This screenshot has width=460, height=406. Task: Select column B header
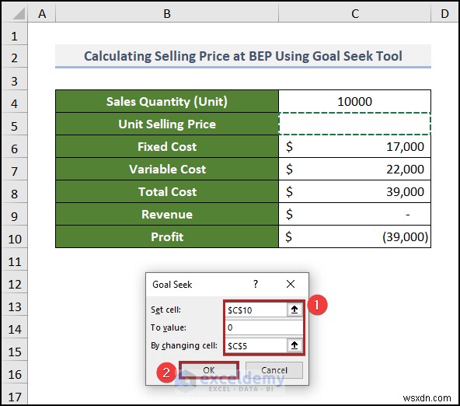click(x=167, y=13)
